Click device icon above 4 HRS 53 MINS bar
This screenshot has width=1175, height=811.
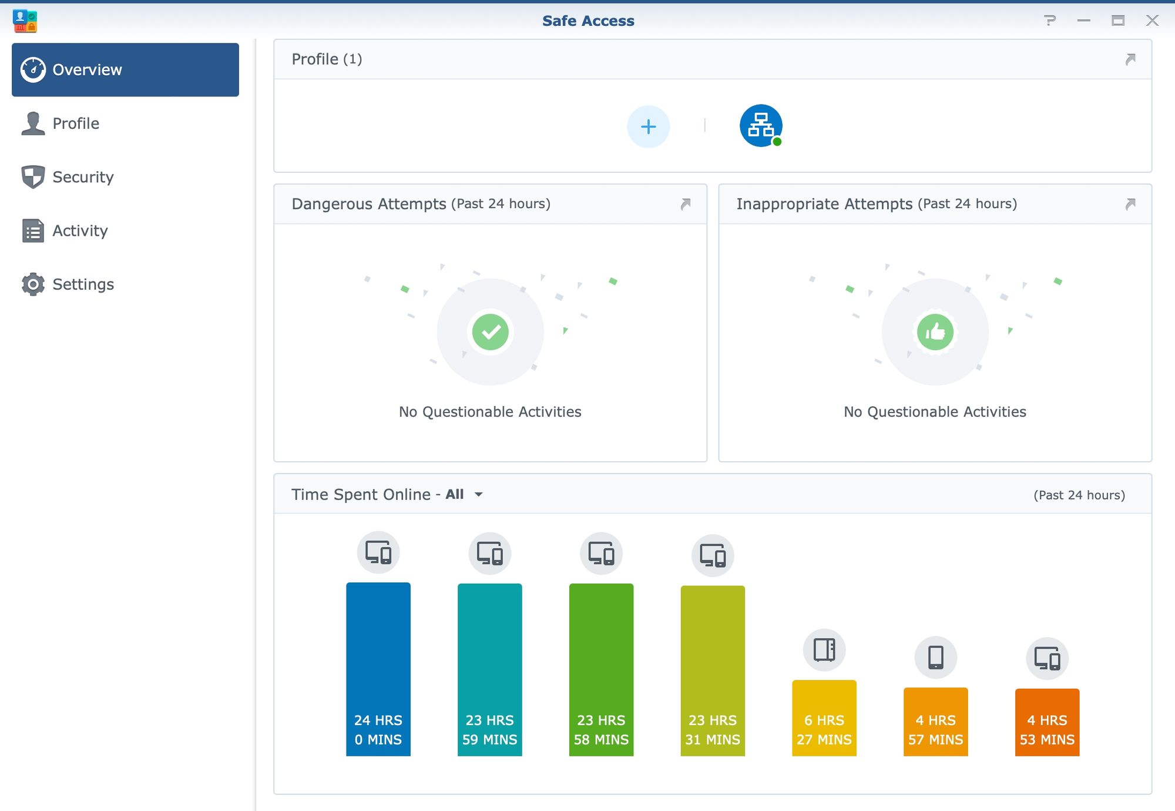1048,659
